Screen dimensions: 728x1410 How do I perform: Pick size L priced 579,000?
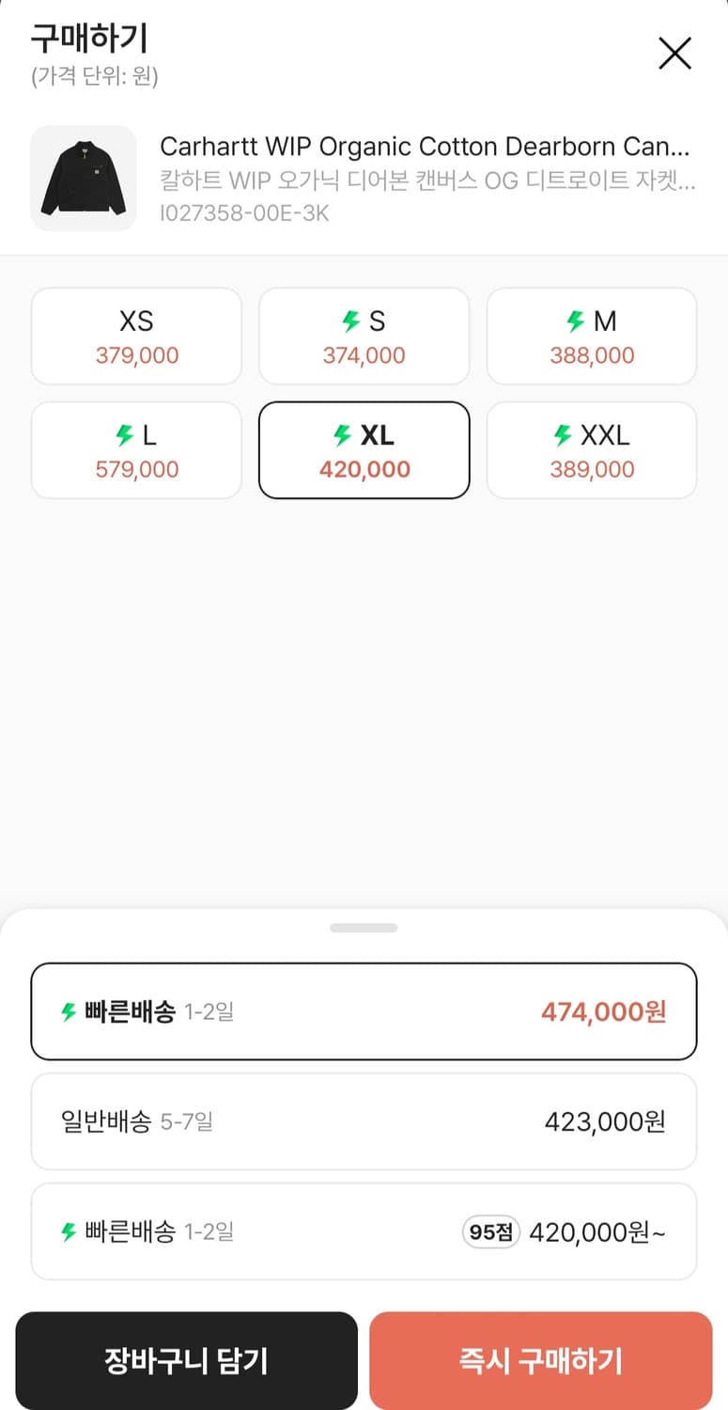point(136,450)
